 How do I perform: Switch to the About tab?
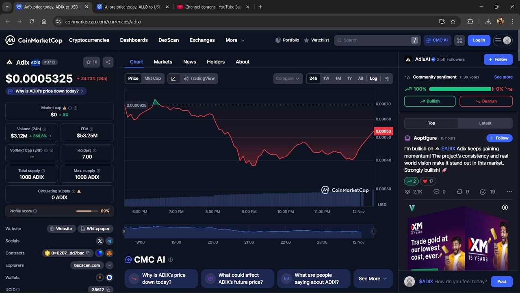point(243,62)
